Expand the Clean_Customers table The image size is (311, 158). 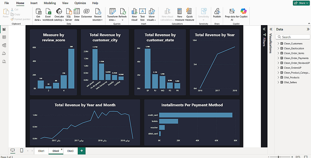click(x=278, y=43)
